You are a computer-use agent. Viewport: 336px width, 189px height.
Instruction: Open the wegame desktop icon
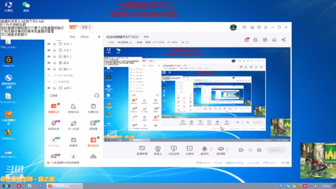[8, 61]
